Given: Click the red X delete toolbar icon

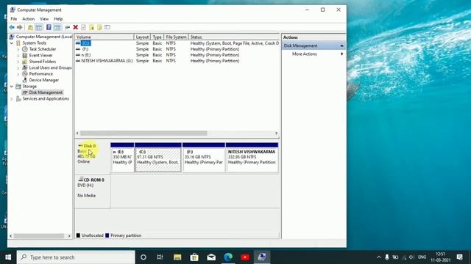Looking at the screenshot, I should 75,27.
